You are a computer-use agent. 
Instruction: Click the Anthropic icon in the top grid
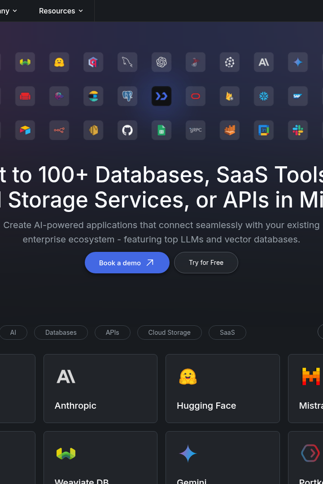coord(264,62)
